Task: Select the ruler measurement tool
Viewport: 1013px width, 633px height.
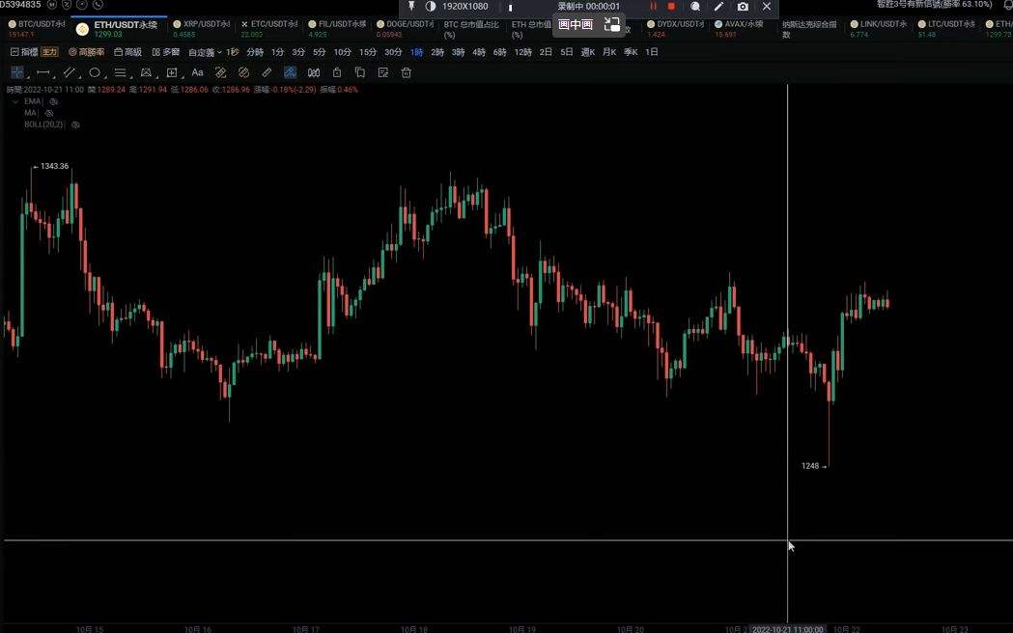Action: tap(267, 72)
